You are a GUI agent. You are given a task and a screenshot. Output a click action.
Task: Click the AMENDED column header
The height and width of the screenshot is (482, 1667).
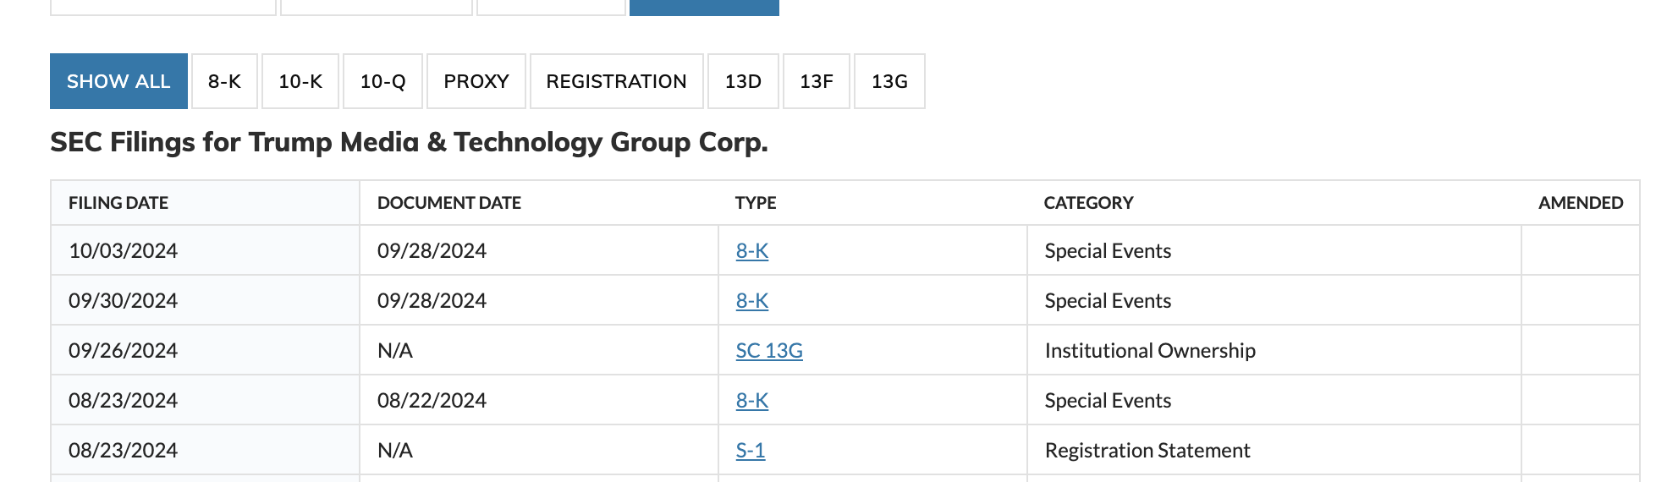(1580, 203)
